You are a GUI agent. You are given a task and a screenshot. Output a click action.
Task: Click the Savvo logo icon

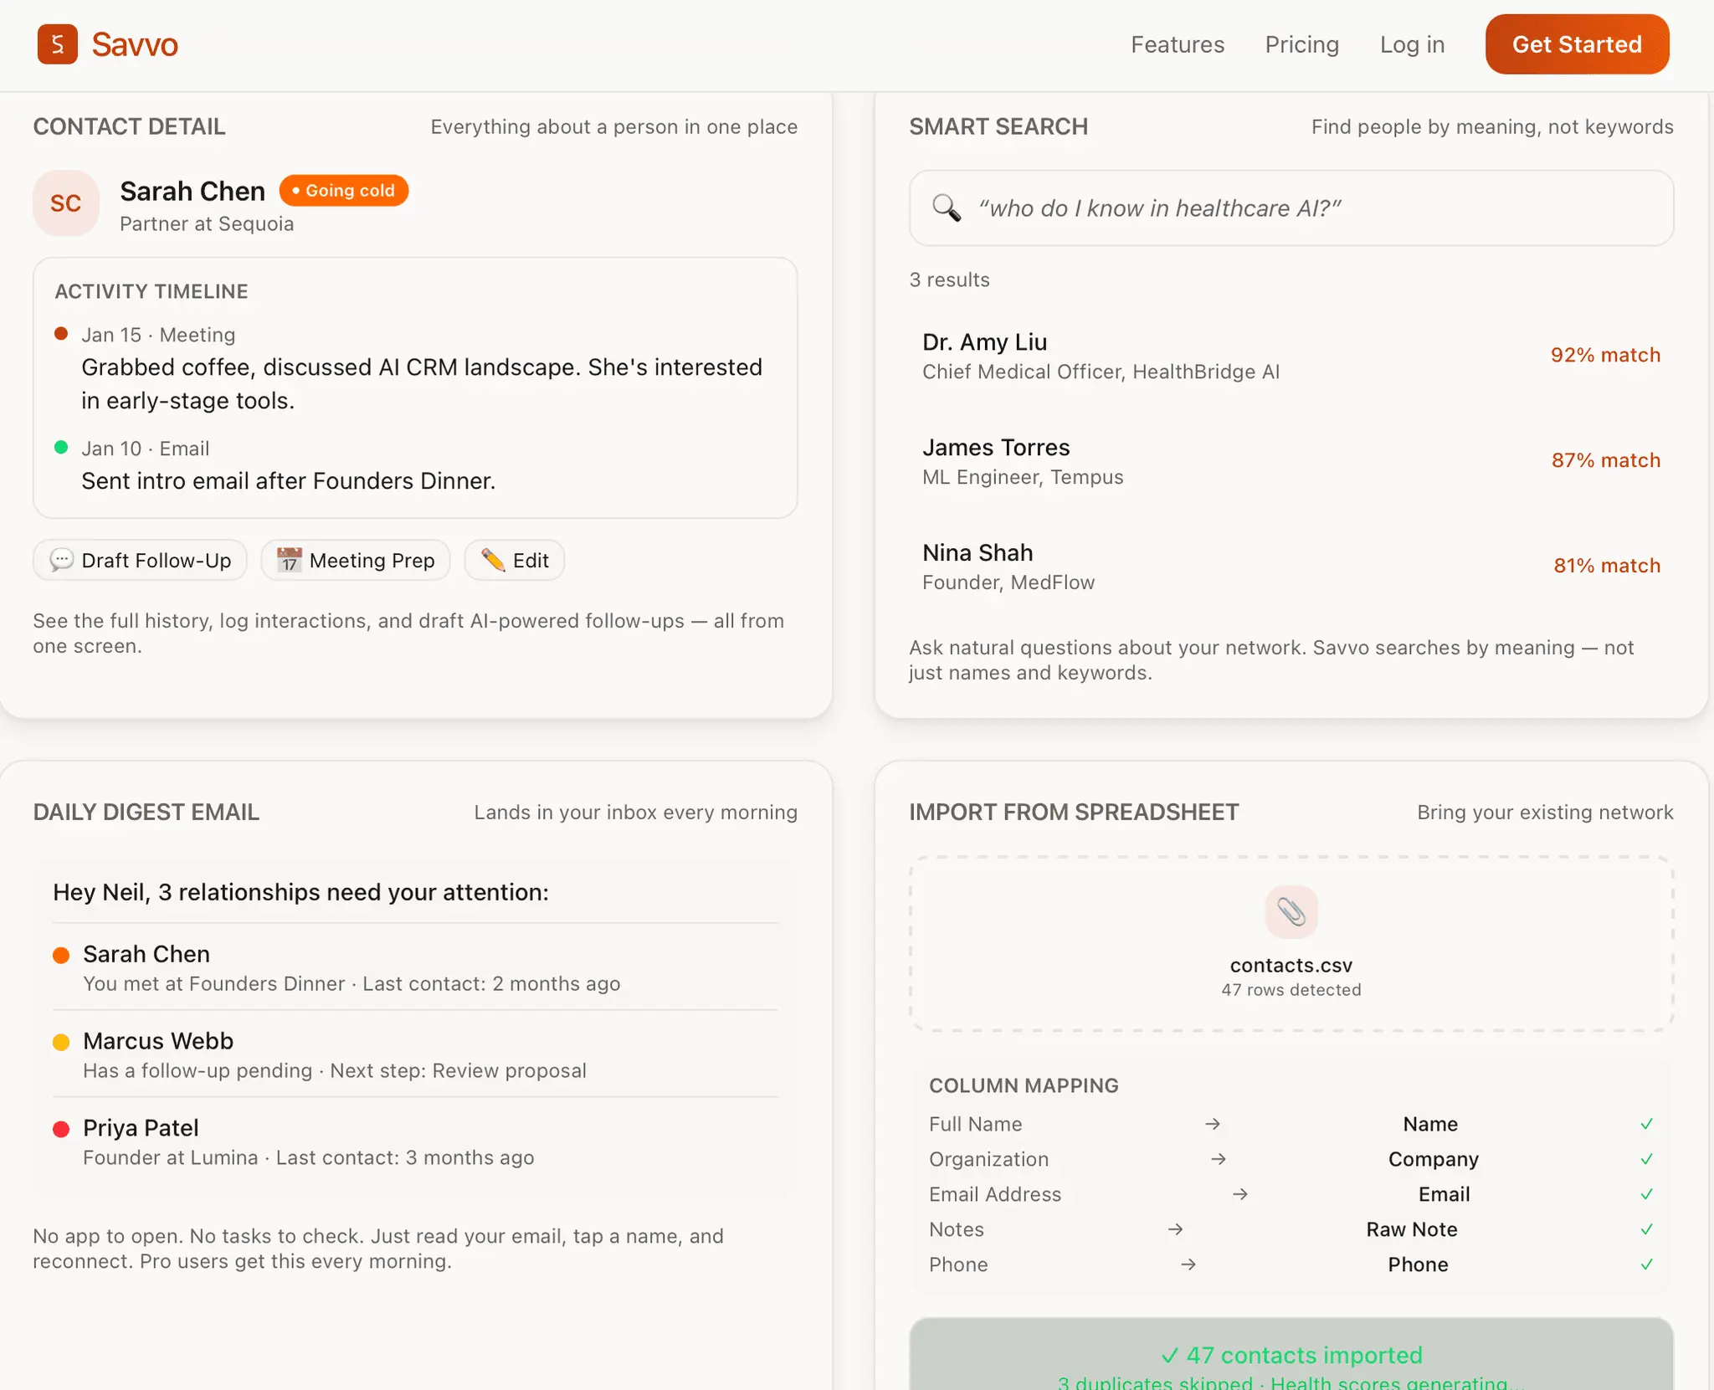58,44
